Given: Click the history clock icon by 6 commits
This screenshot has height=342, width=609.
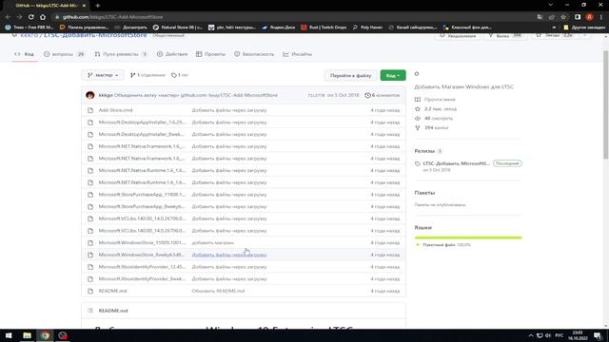Looking at the screenshot, I should (367, 95).
